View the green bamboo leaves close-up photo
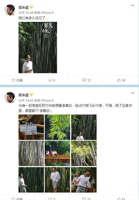The image size is (139, 200). click(x=58, y=127)
